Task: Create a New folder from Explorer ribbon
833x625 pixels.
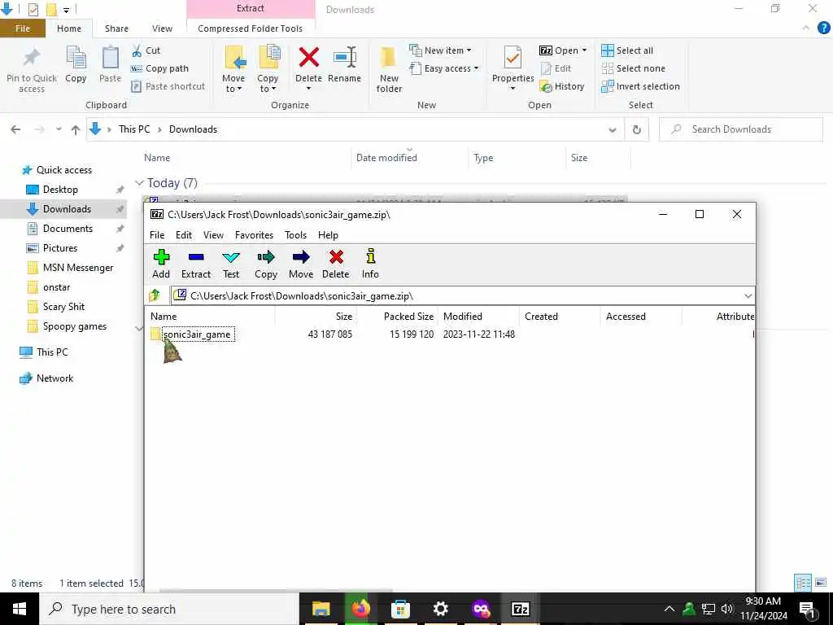Action: pyautogui.click(x=389, y=70)
